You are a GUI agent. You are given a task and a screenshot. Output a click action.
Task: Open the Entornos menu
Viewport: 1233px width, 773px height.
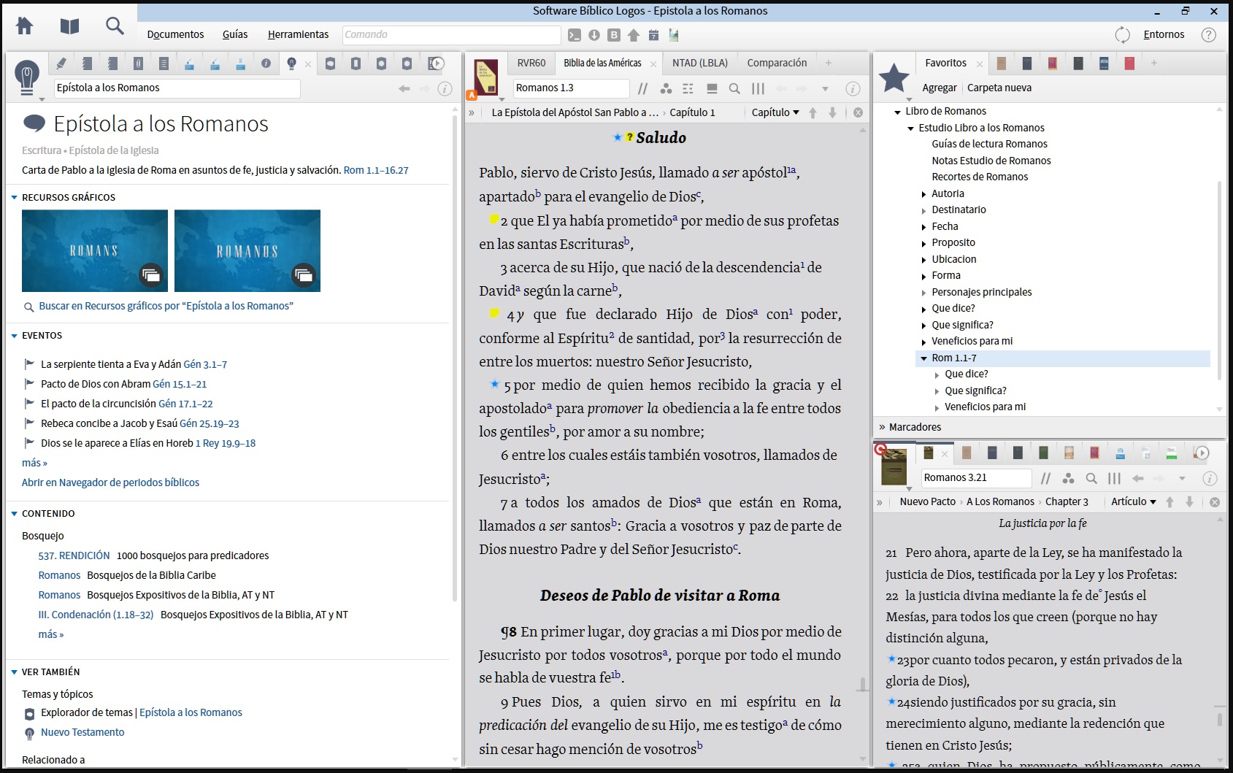pos(1164,34)
